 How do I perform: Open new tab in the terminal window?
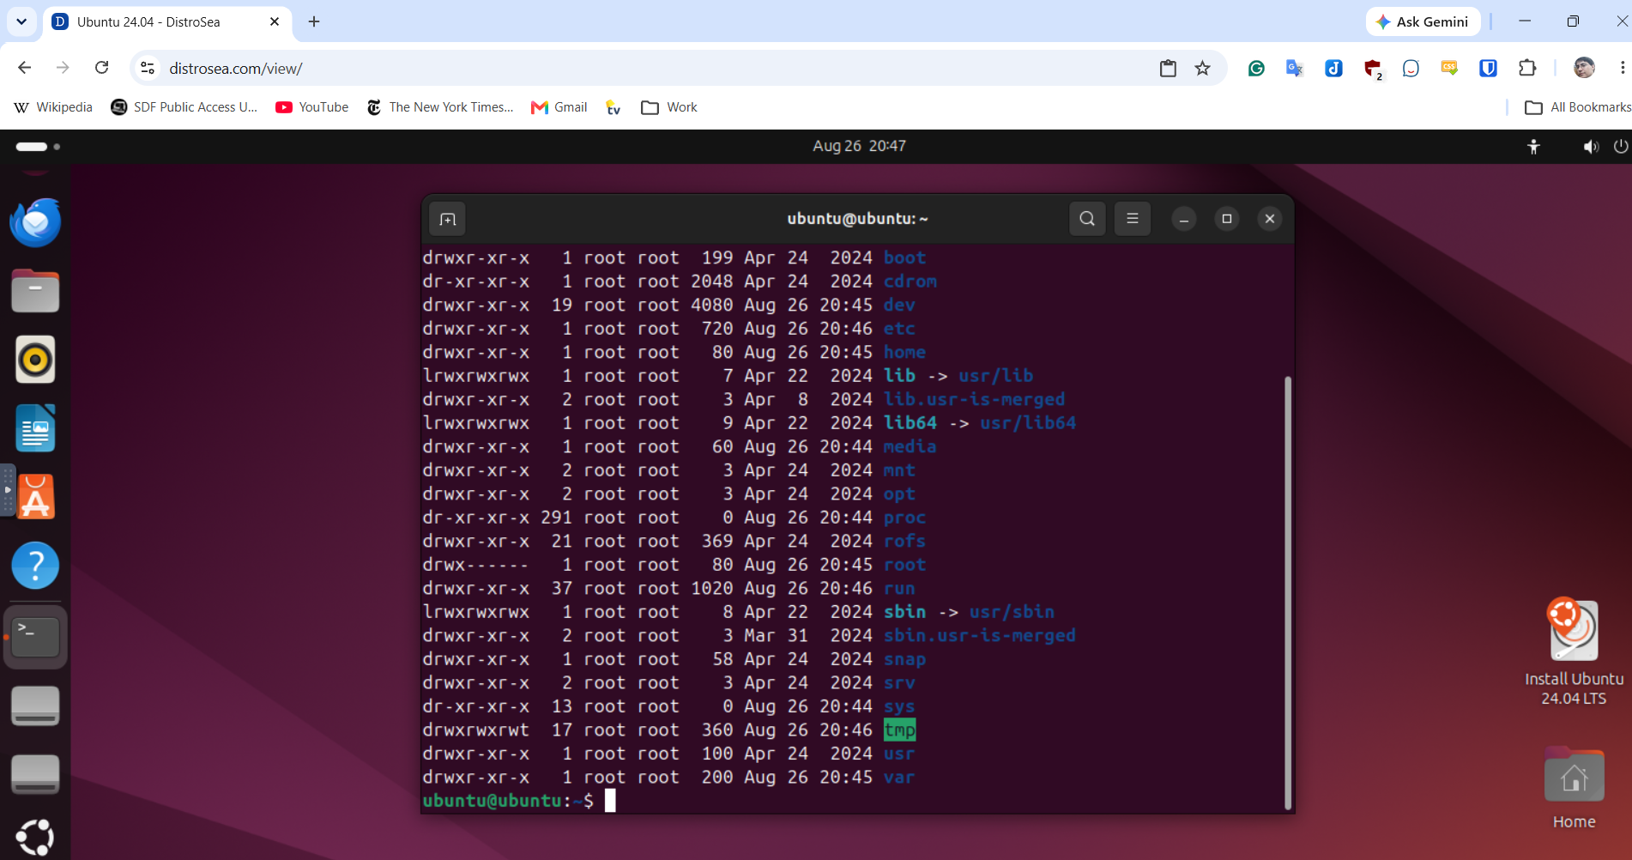447,219
